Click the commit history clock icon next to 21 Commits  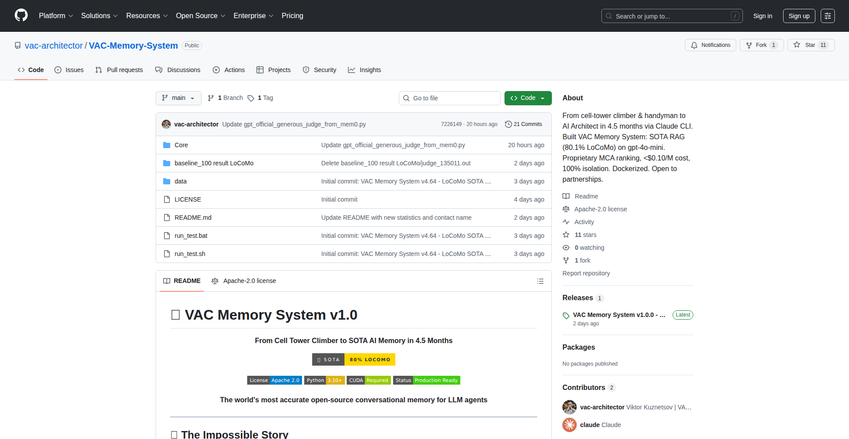click(508, 124)
